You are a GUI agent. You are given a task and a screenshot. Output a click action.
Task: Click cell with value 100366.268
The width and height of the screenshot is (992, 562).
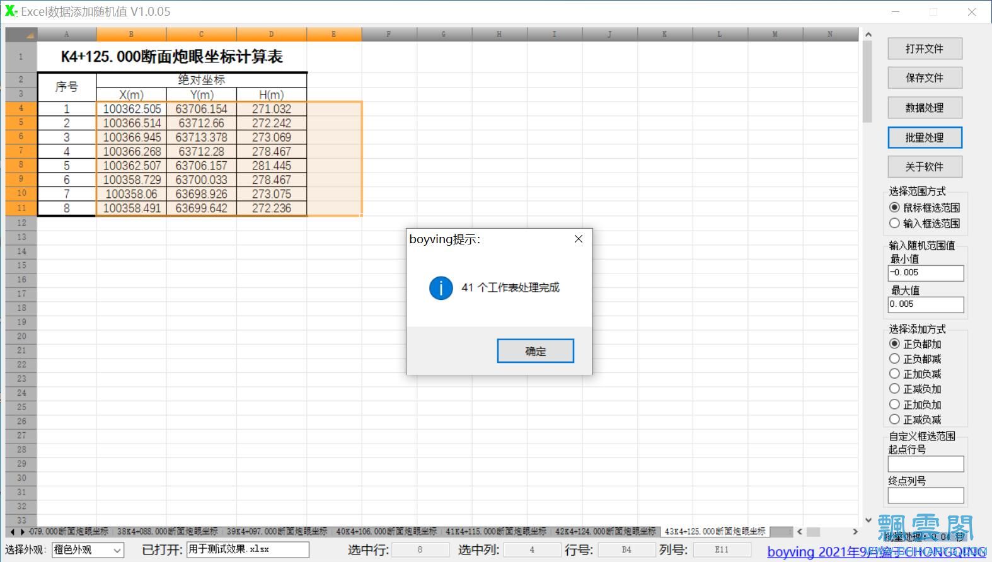coord(132,151)
